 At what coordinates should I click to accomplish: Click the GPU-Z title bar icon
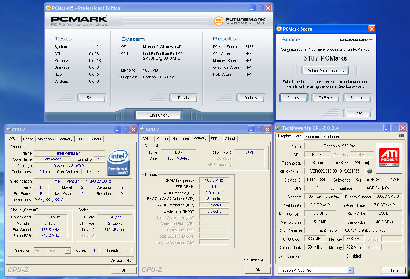[x=278, y=128]
